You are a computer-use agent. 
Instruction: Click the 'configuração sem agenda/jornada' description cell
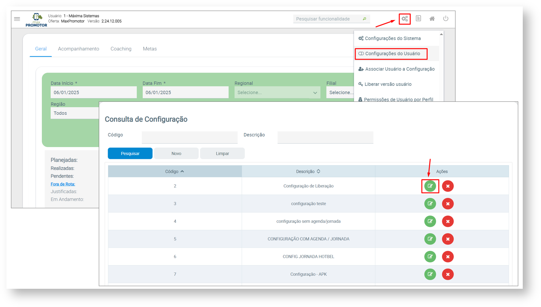[308, 221]
